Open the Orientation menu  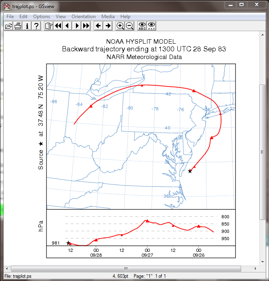point(84,17)
